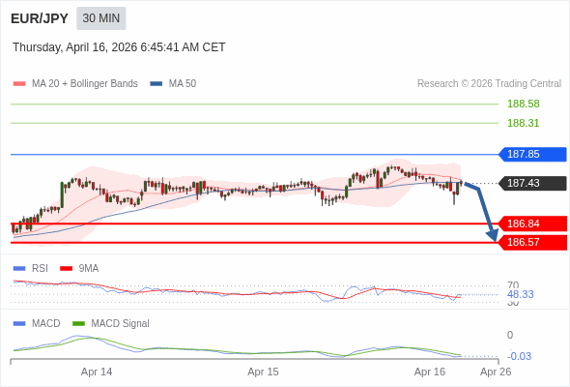This screenshot has width=570, height=387.
Task: Click the MA 20 + Bollinger Bands legend label
Action: pyautogui.click(x=85, y=84)
